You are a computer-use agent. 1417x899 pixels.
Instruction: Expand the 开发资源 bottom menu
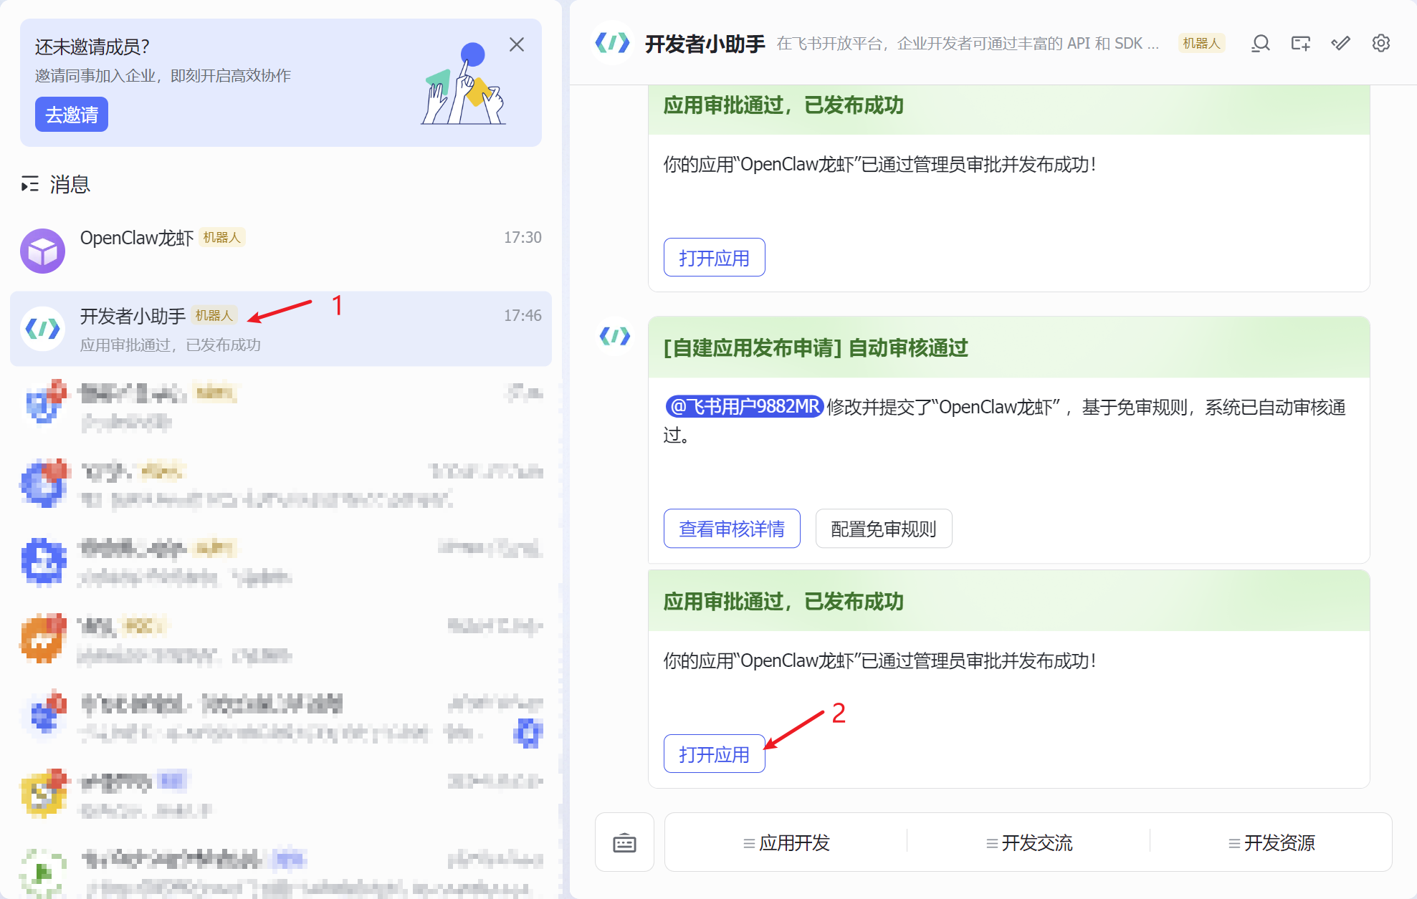tap(1272, 843)
